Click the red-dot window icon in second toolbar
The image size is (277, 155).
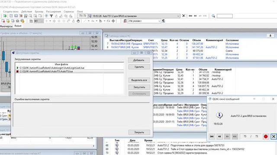click(3, 21)
